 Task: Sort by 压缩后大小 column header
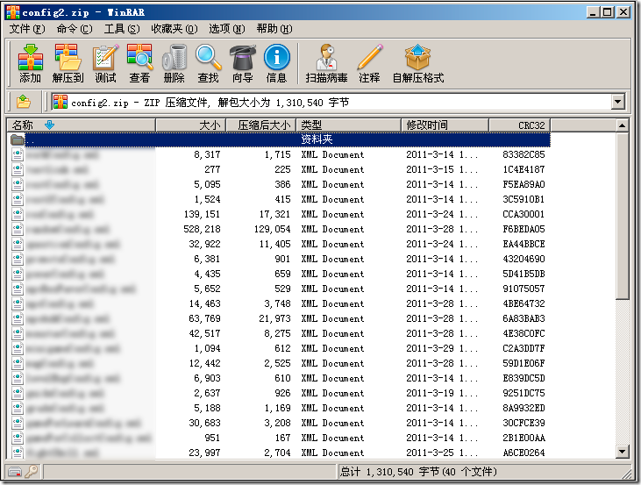[x=261, y=125]
